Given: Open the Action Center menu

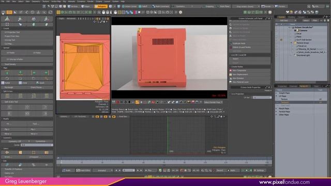Looking at the screenshot, I should [129, 6].
